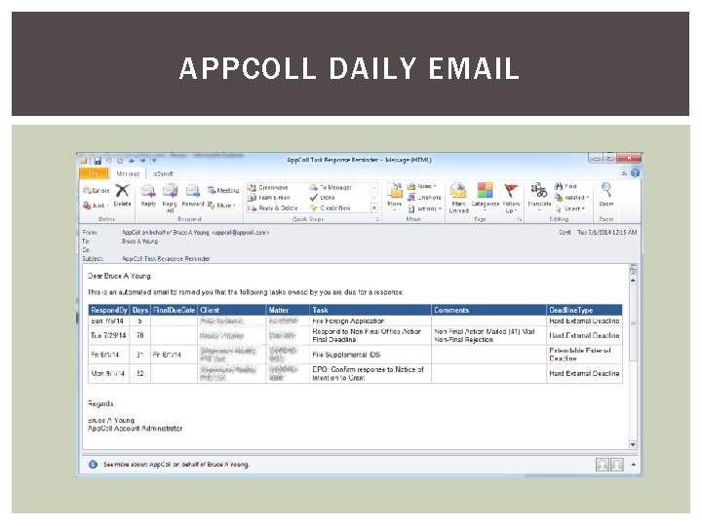Reply with a Meeting request

point(223,190)
